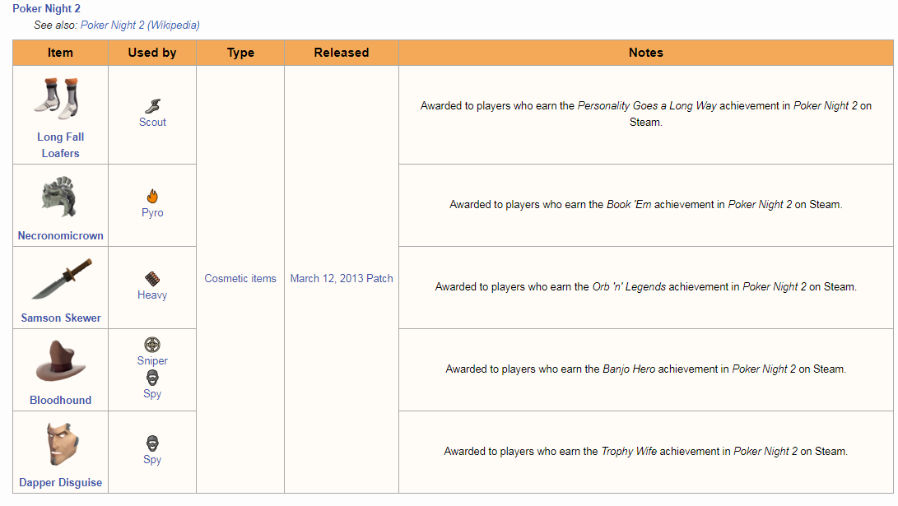Open the Dapper Disguise face image

click(60, 445)
